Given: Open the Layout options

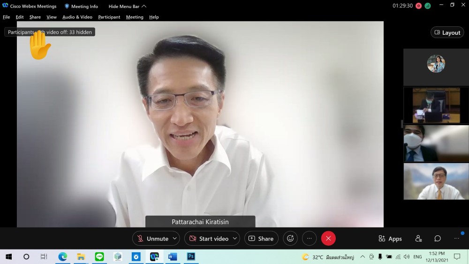Looking at the screenshot, I should pos(447,32).
